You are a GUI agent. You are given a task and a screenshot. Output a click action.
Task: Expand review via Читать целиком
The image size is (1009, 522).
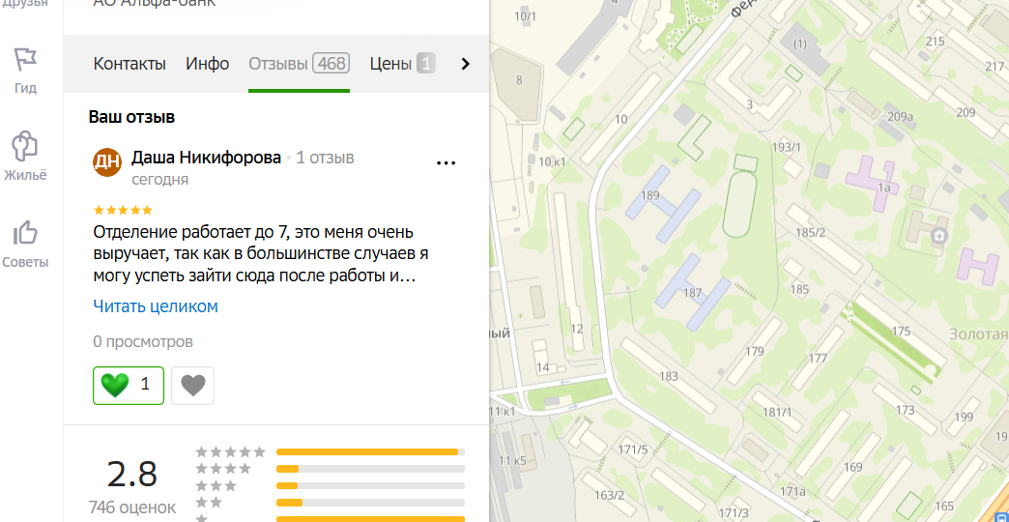[x=156, y=306]
